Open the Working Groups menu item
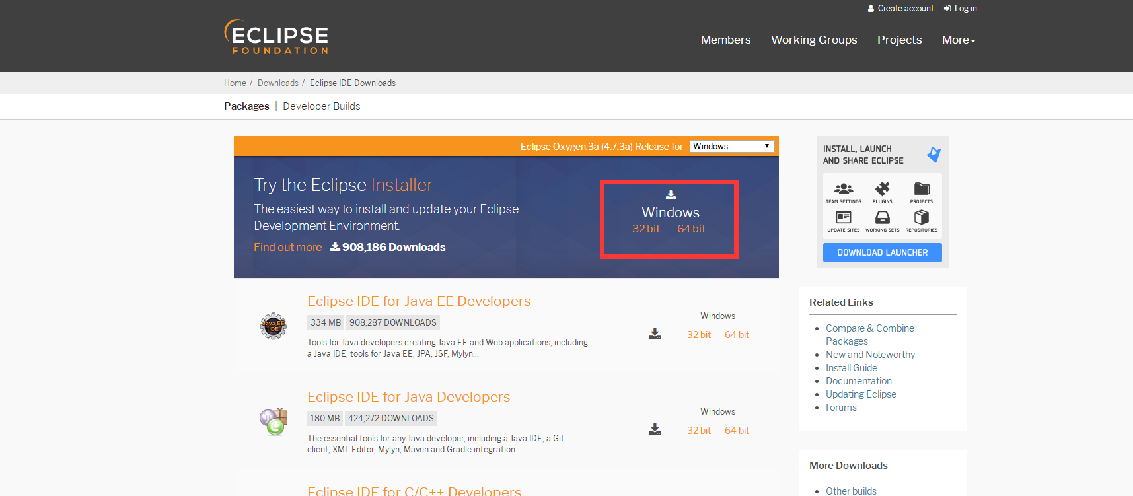 click(814, 40)
